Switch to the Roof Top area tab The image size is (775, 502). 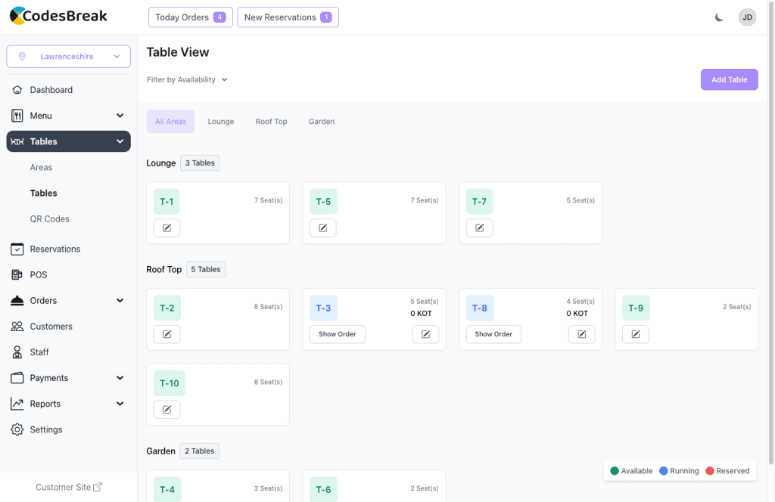tap(271, 122)
